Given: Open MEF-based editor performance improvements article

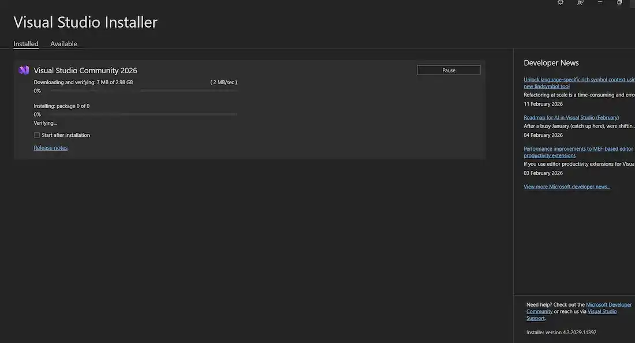Looking at the screenshot, I should point(578,152).
